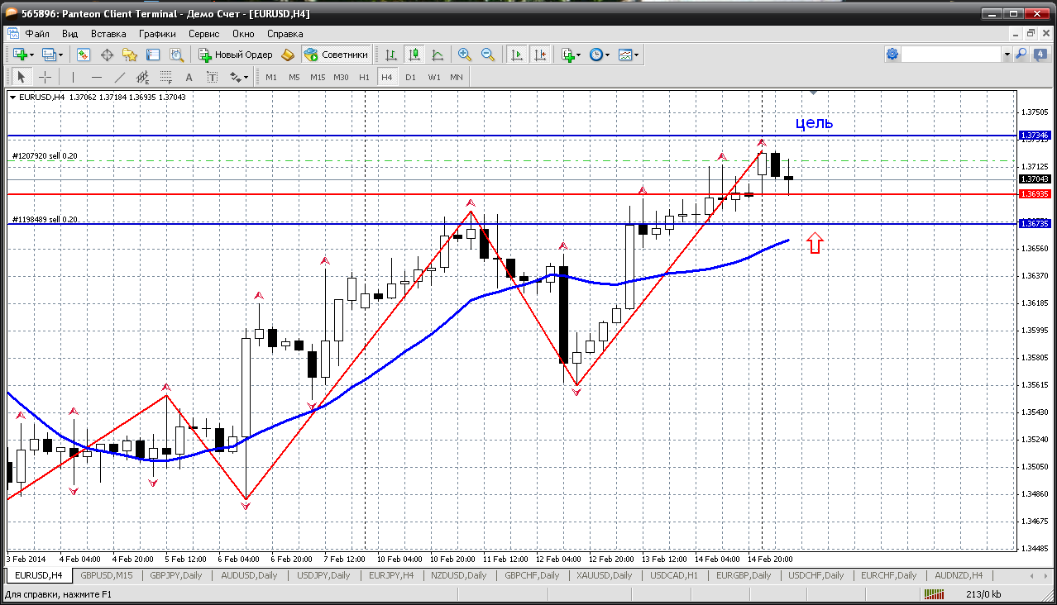
Task: Switch timeframe to M15
Action: click(x=318, y=77)
